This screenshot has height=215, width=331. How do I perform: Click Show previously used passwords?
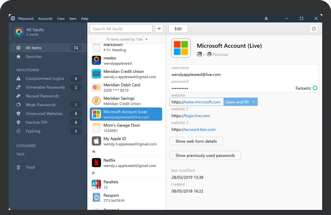[205, 155]
